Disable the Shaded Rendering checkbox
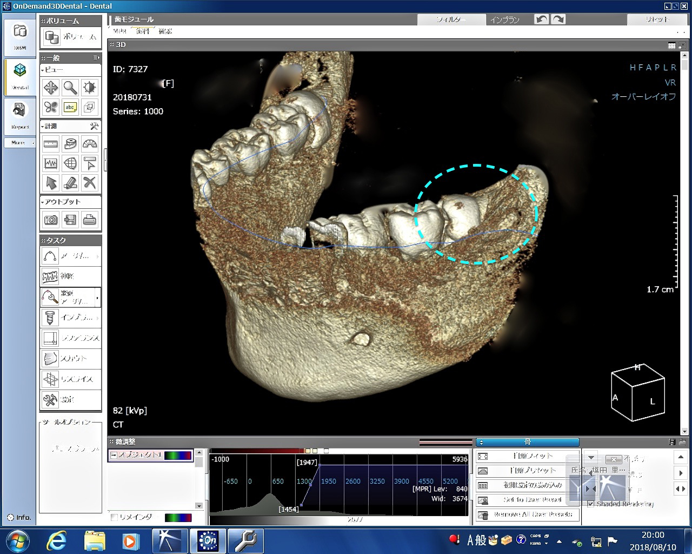692x554 pixels. pyautogui.click(x=591, y=504)
